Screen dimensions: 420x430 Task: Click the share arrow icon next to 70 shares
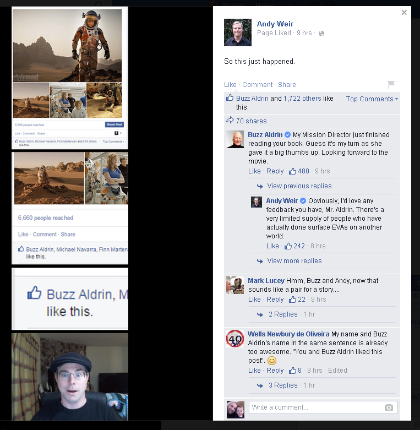pyautogui.click(x=230, y=120)
